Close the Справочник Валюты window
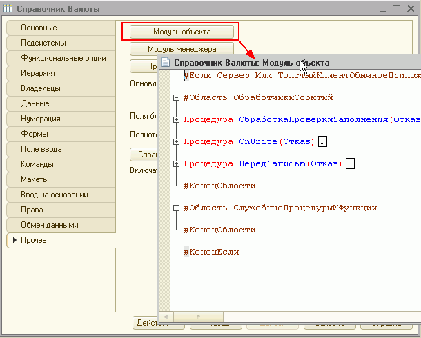Screen dimensions: 421x338 pos(411,8)
